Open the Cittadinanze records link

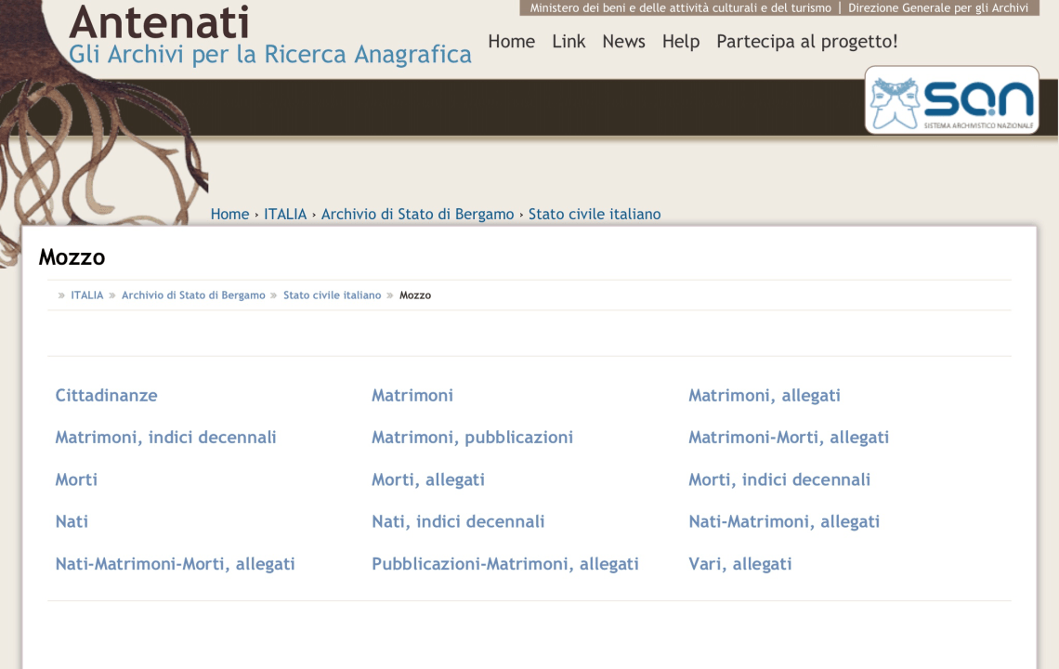[x=106, y=396]
